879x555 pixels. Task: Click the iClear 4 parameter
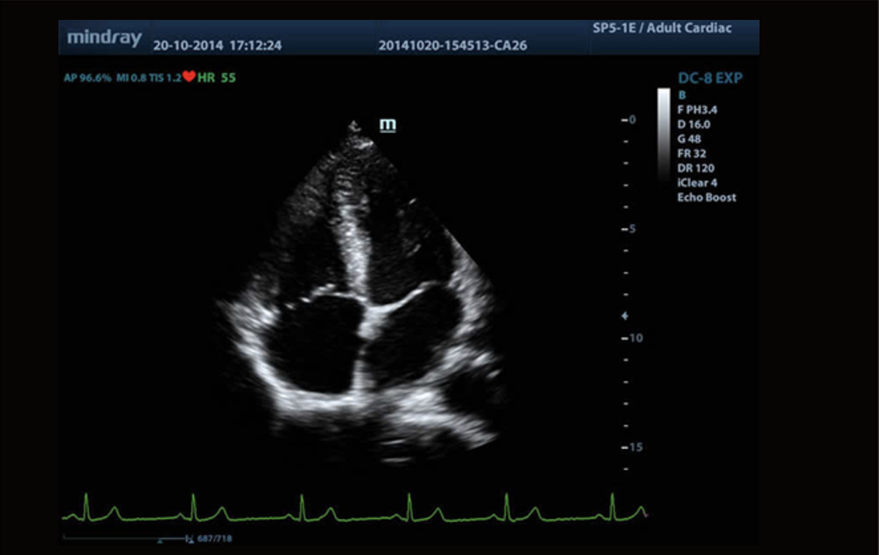pos(698,183)
